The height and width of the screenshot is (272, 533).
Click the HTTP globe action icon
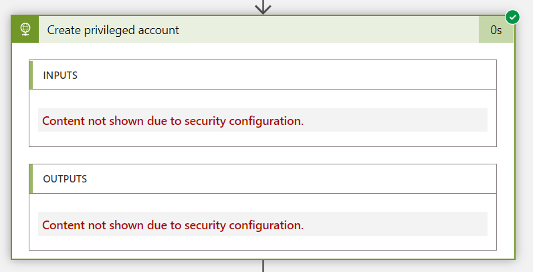click(x=25, y=29)
